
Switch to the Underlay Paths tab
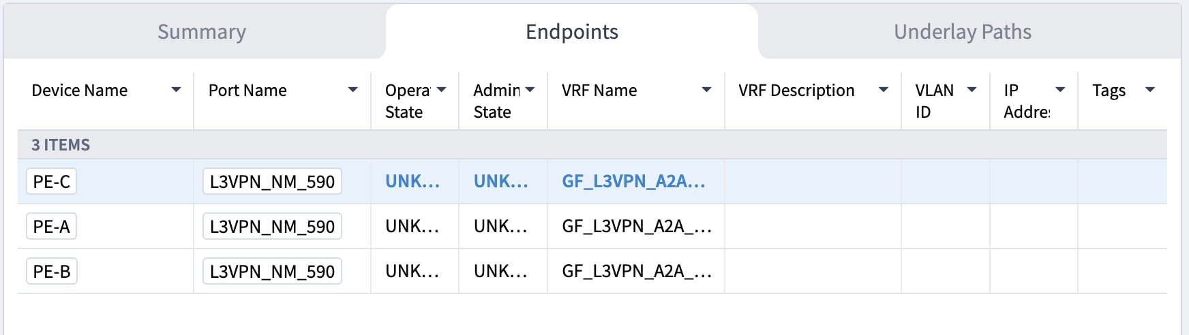[962, 32]
